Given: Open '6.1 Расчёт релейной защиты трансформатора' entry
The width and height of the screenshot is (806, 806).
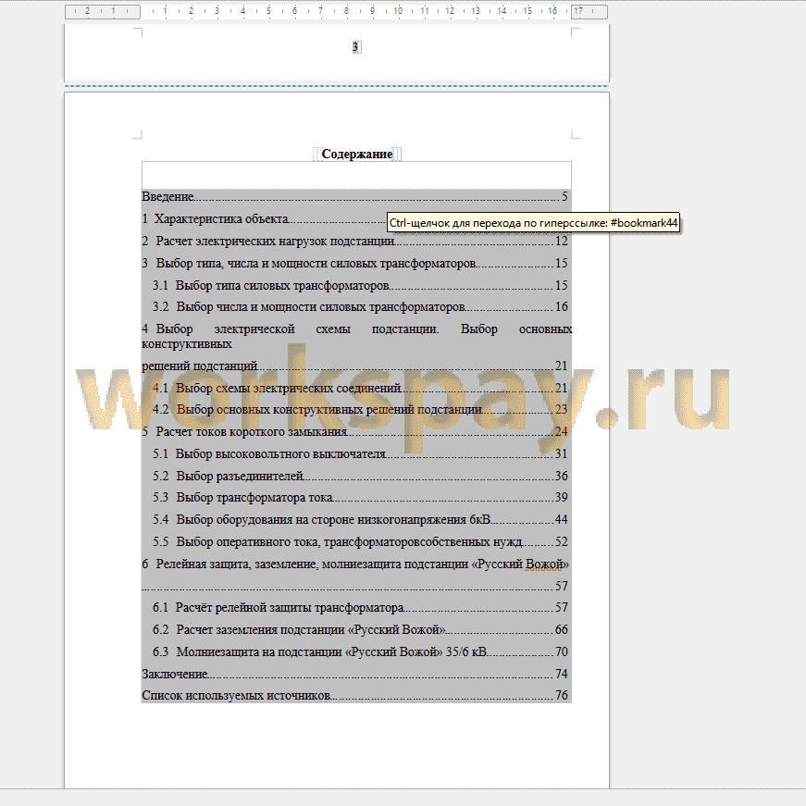Looking at the screenshot, I should (360, 608).
